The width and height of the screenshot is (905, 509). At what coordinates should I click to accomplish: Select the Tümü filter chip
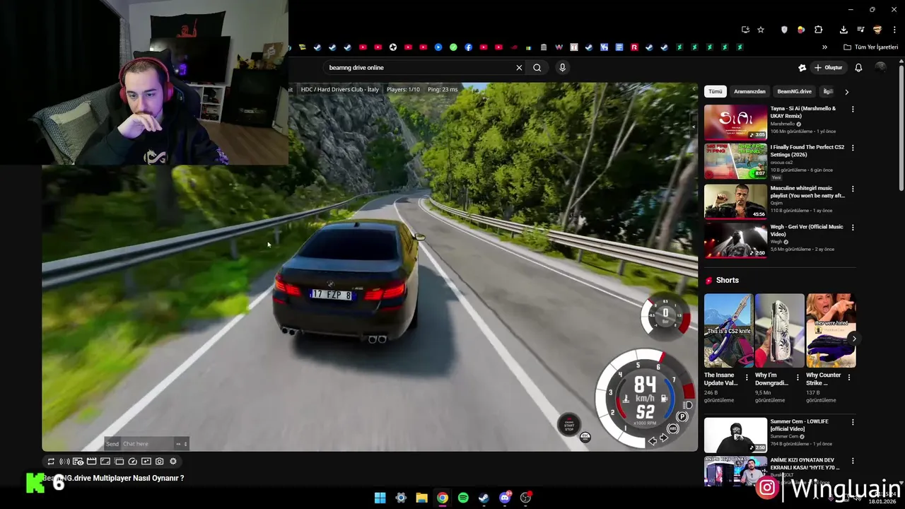[x=716, y=91]
